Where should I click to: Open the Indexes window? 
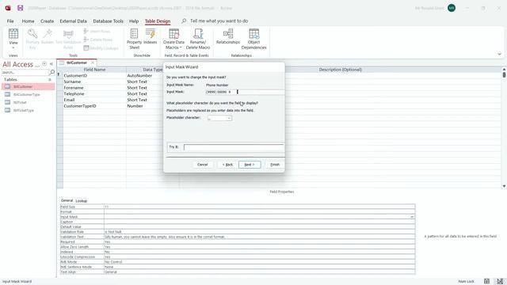150,36
